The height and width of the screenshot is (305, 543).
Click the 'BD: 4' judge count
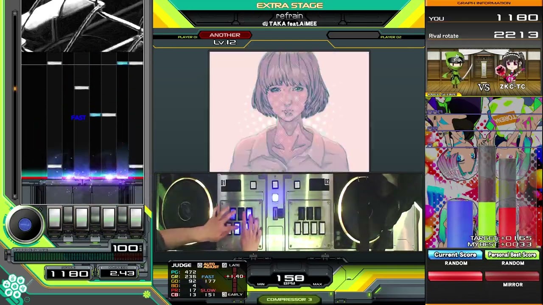(x=184, y=286)
